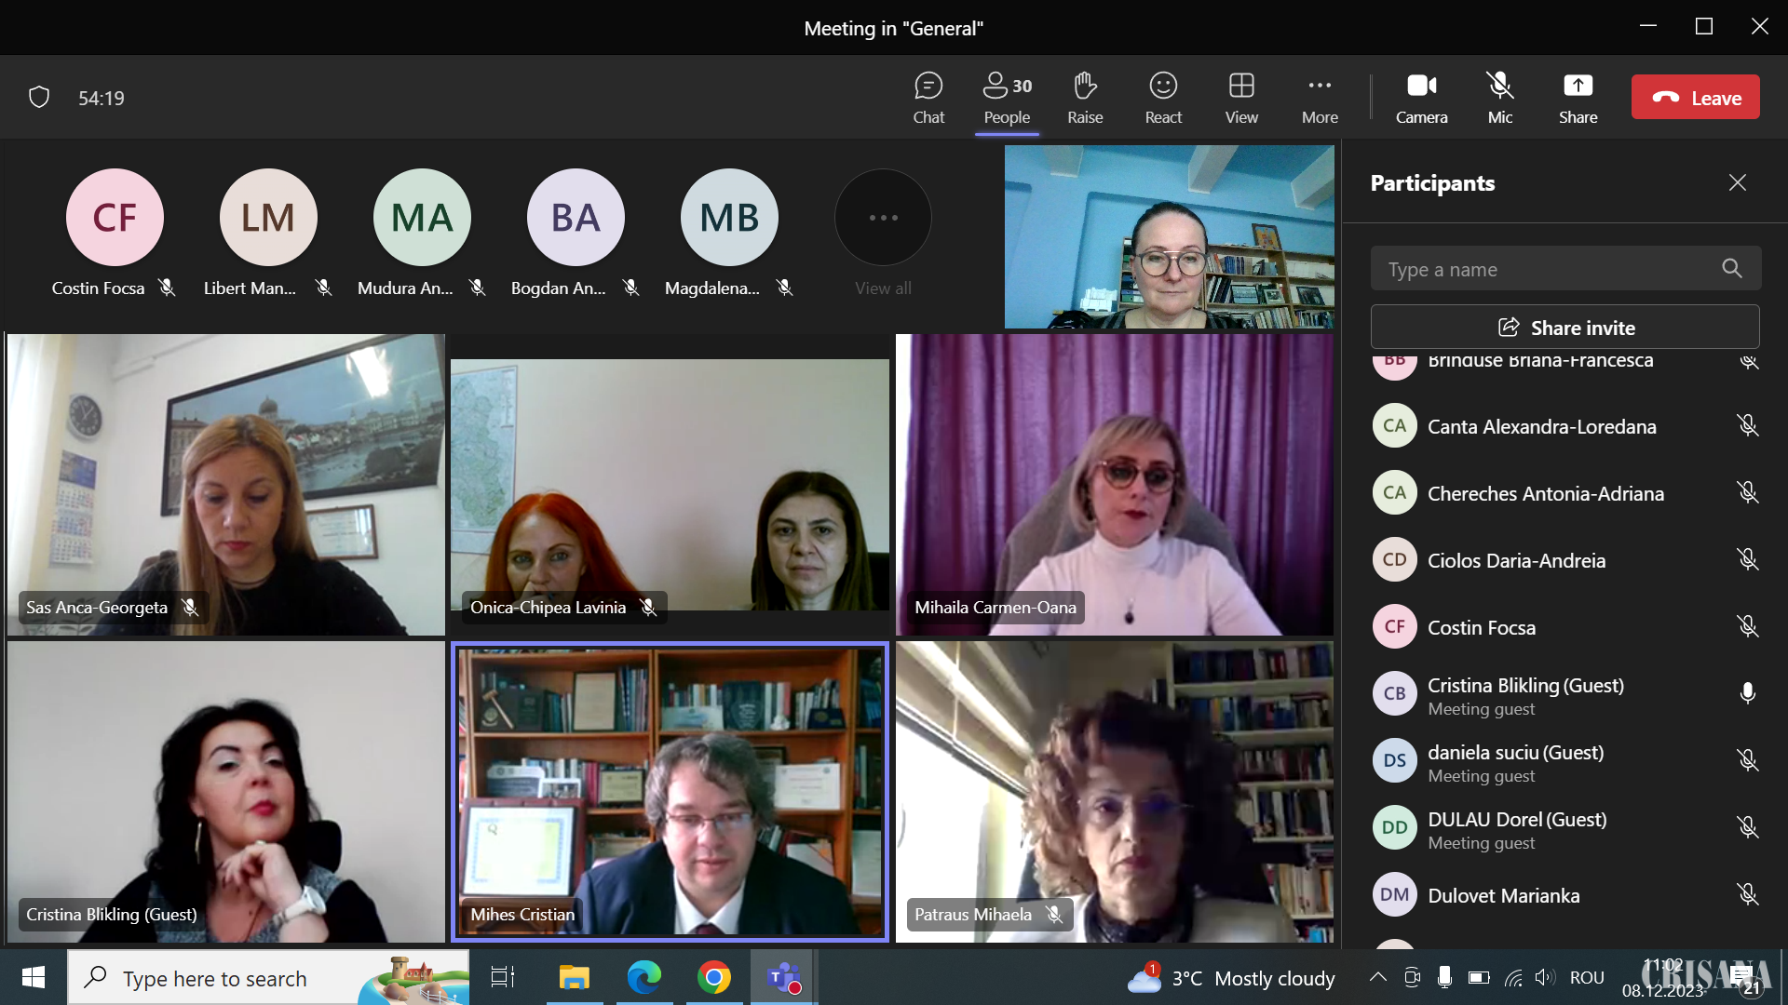Share your screen content
Image resolution: width=1788 pixels, height=1005 pixels.
[1578, 97]
